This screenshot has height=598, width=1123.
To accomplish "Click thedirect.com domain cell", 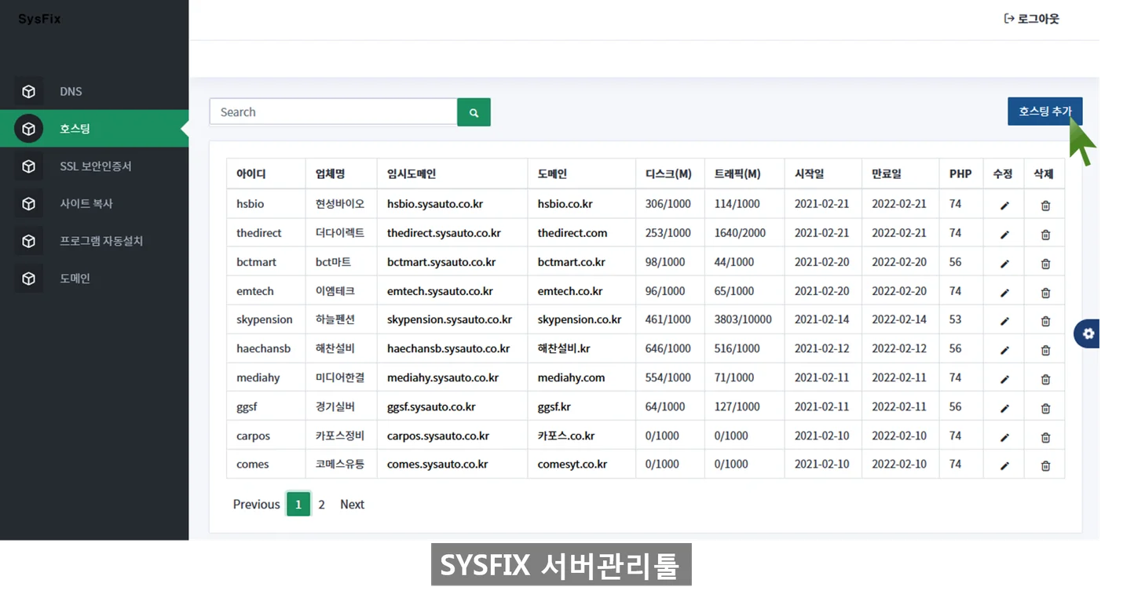I will (572, 233).
